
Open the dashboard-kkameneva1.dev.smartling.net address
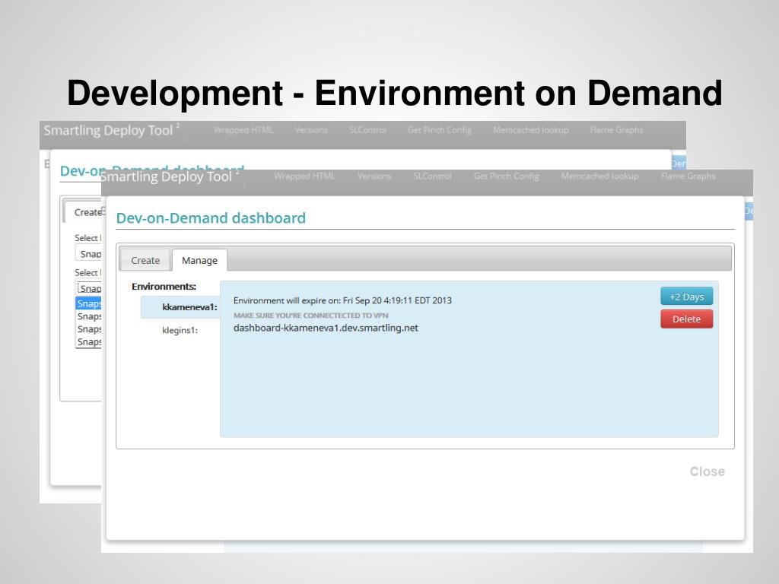click(326, 328)
